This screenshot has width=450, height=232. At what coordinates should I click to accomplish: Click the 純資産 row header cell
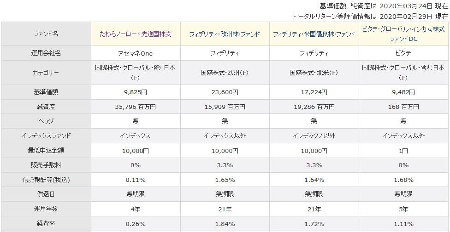(x=46, y=107)
